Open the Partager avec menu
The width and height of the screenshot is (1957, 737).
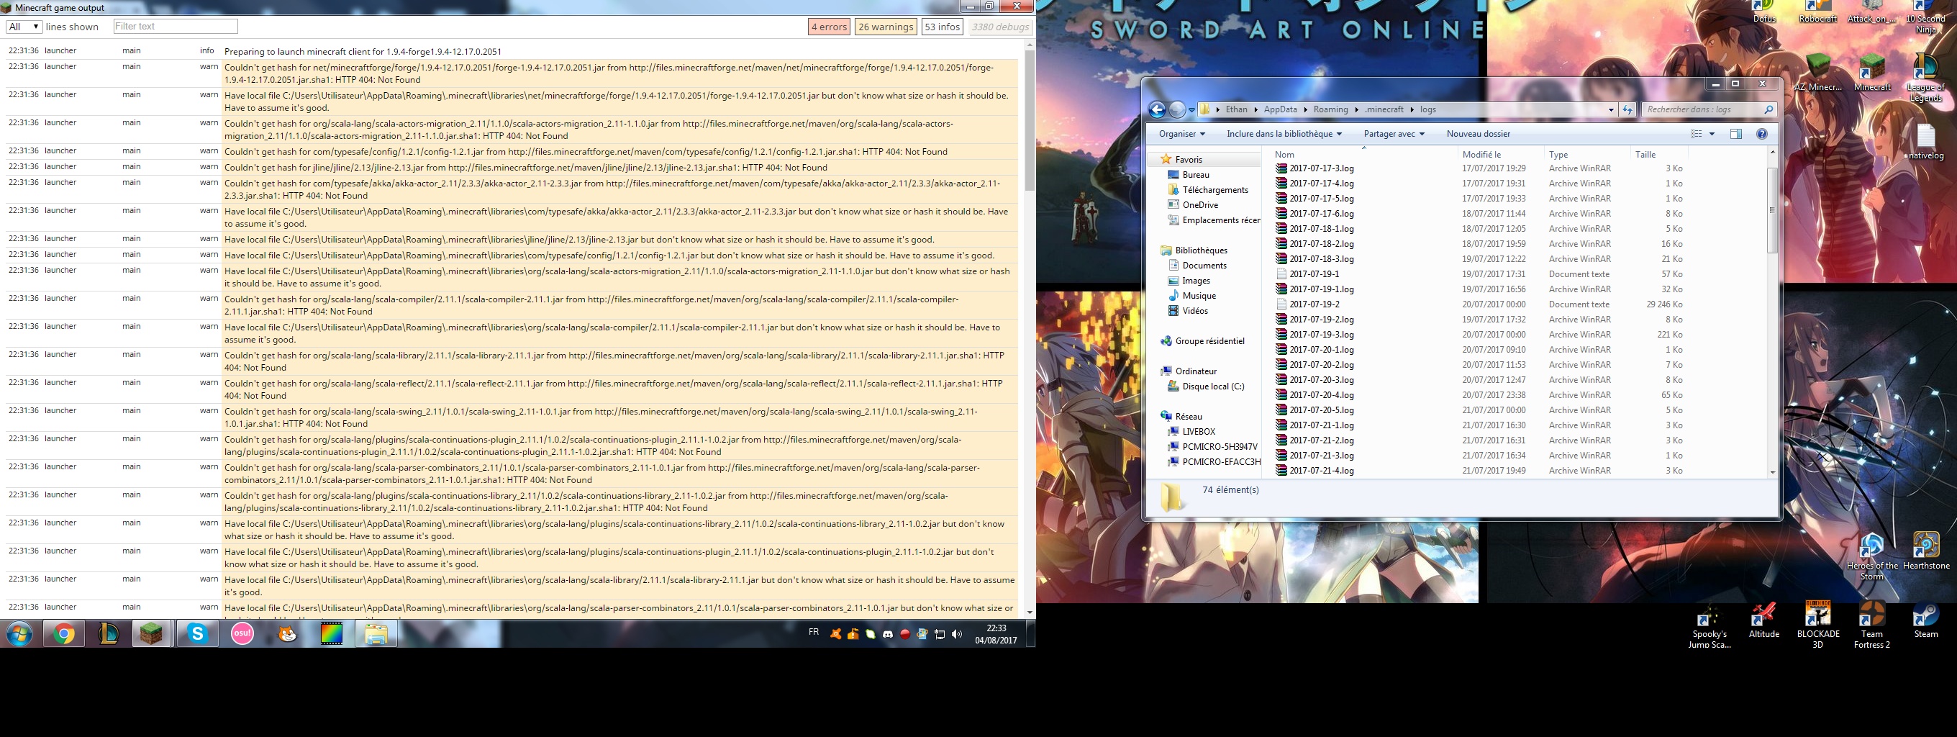[1394, 134]
